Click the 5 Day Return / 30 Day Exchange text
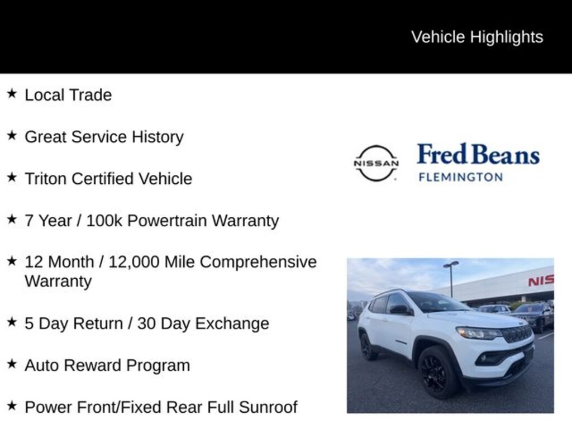Screen dimensions: 572x429 click(x=147, y=323)
